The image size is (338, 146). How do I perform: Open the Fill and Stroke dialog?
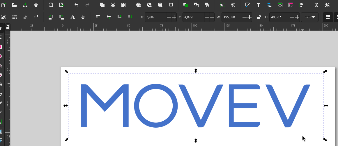[x=247, y=5]
